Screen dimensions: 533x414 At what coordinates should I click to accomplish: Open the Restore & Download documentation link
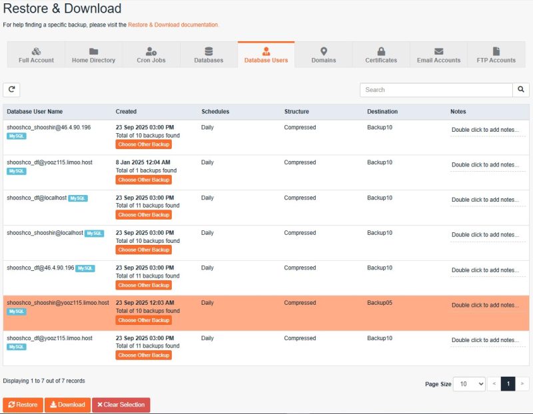click(x=173, y=25)
